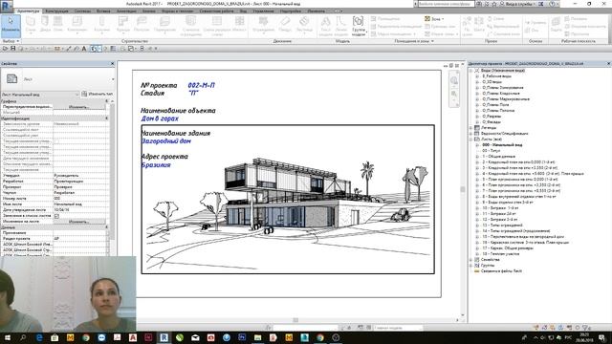Click the Изменить тип button in Properties
The width and height of the screenshot is (612, 344).
pos(98,94)
